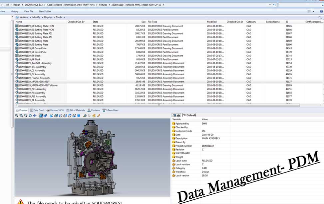This screenshot has width=324, height=204.
Task: Choose the arrow cursor Select tool
Action: 90,116
